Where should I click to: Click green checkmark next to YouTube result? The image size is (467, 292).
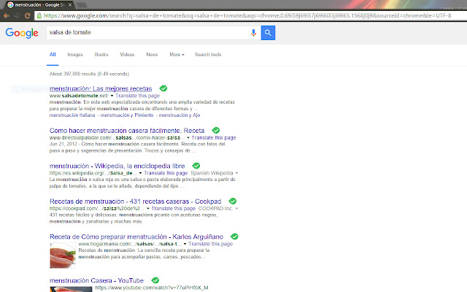tap(155, 280)
